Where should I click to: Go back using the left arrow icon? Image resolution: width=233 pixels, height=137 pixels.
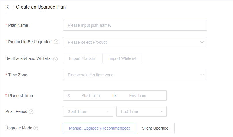point(7,7)
